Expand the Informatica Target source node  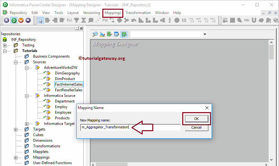pyautogui.click(x=27, y=124)
